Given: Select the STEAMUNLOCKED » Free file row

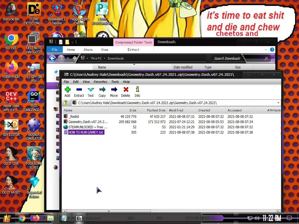Looking at the screenshot, I should [172, 127].
